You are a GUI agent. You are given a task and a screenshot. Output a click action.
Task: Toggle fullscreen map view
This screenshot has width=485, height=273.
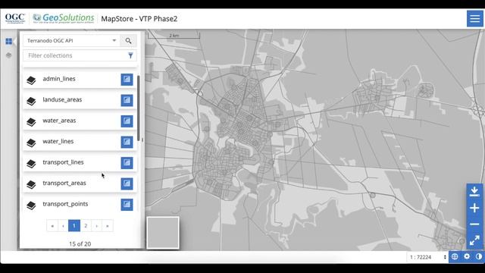pyautogui.click(x=474, y=240)
